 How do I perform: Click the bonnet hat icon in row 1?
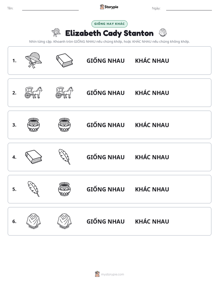tap(33, 60)
